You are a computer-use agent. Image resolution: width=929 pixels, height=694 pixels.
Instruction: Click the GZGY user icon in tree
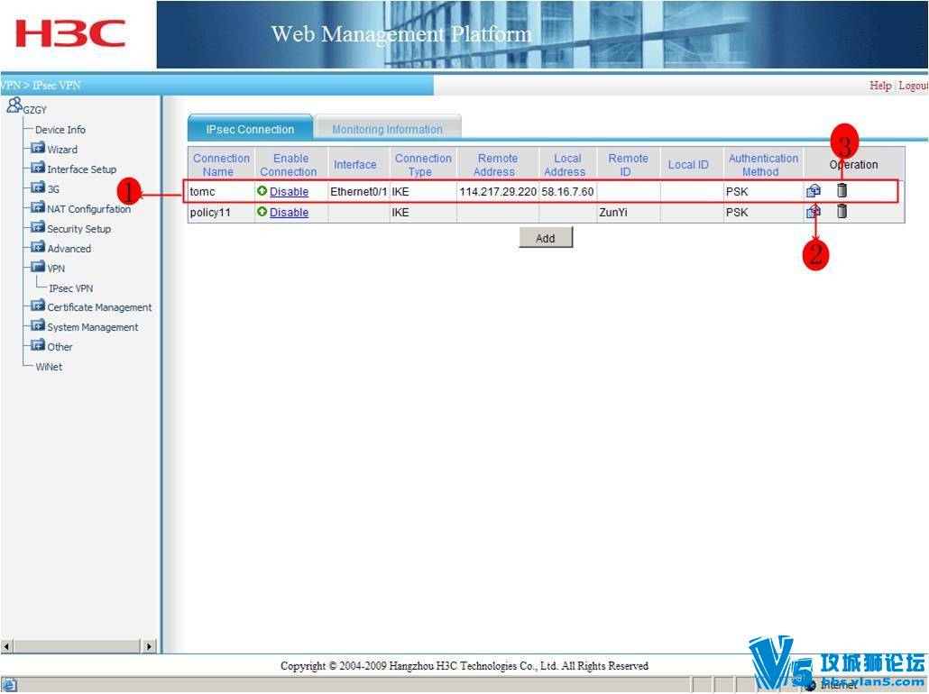pyautogui.click(x=14, y=105)
